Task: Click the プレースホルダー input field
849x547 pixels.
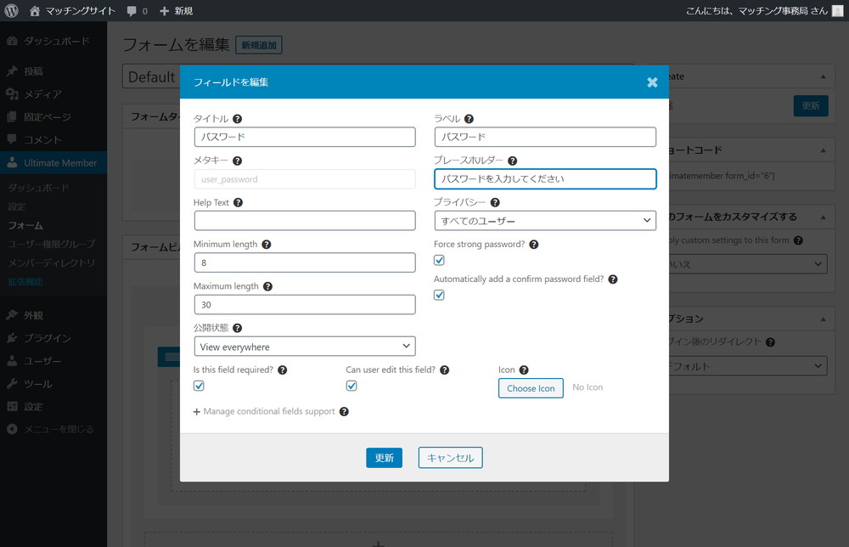Action: tap(545, 178)
